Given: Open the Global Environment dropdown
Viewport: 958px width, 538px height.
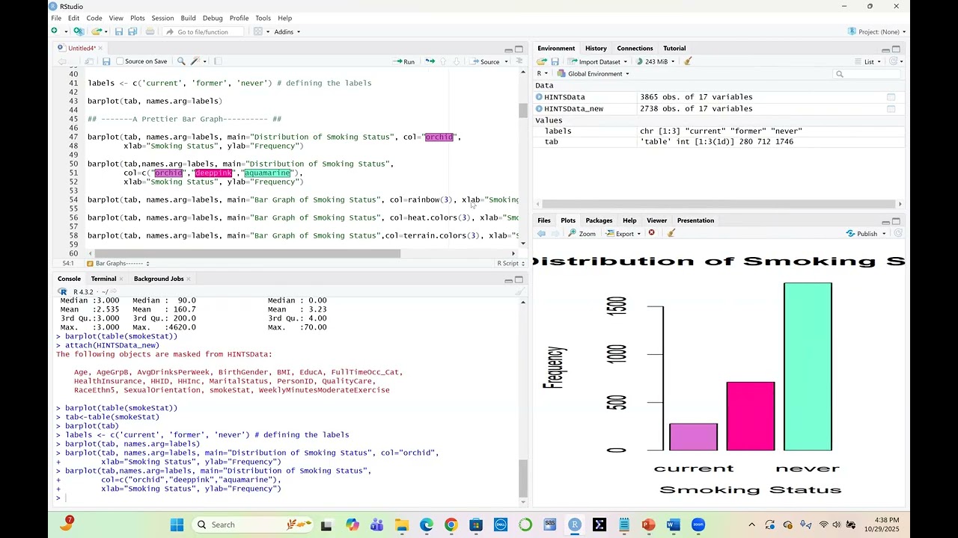Looking at the screenshot, I should tap(593, 74).
